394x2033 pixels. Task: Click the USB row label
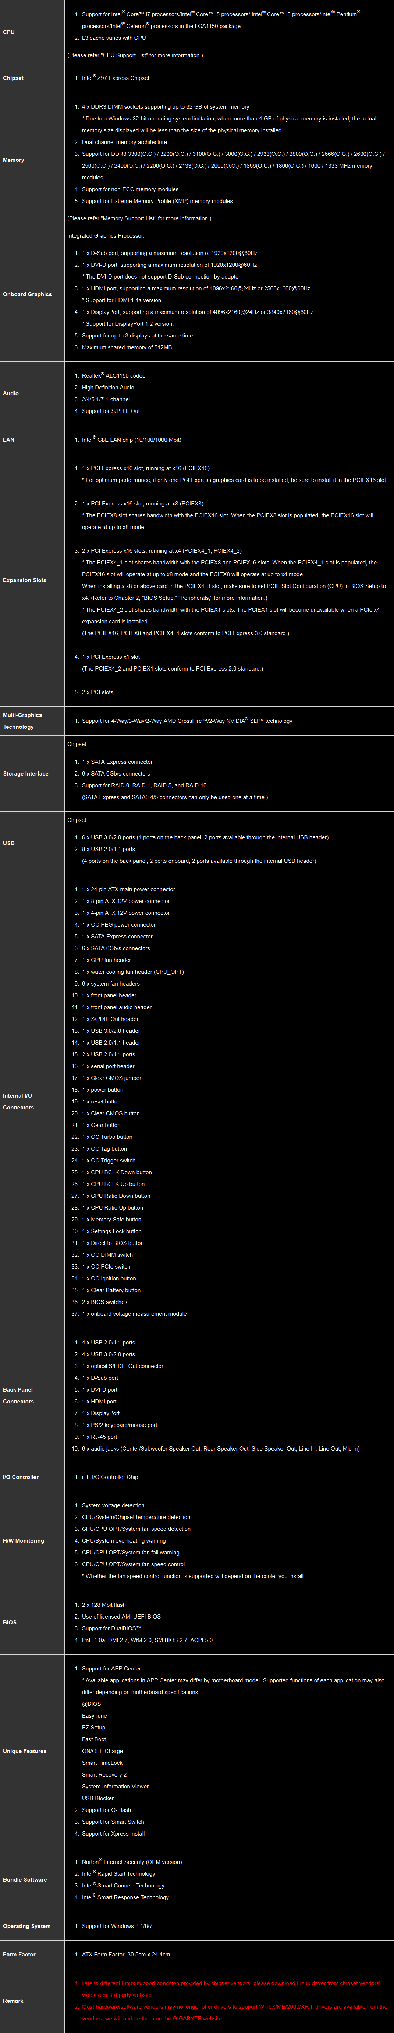click(x=9, y=843)
